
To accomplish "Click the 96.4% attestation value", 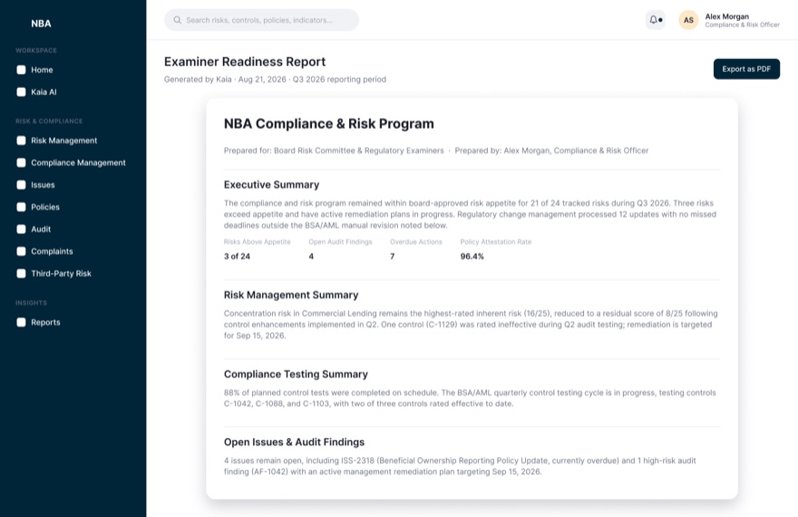I will coord(472,257).
